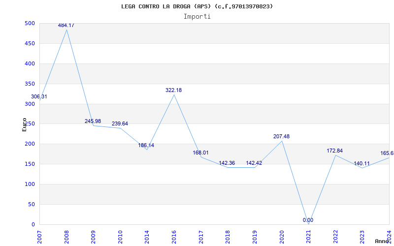
Task: Click the 306.31 data label
Action: click(39, 96)
